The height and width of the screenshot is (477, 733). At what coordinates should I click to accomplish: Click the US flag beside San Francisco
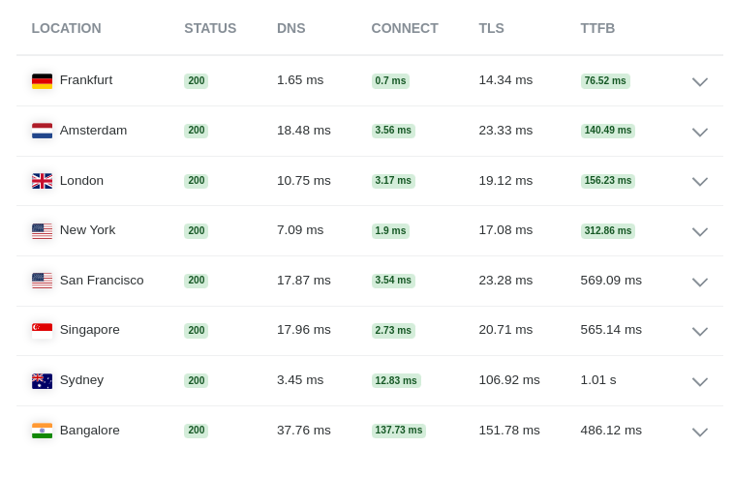[42, 281]
